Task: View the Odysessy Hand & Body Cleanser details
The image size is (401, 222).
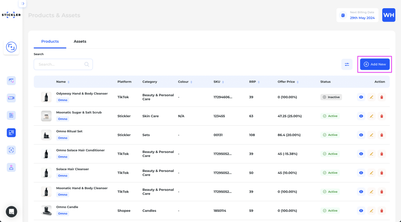Action: (x=361, y=97)
